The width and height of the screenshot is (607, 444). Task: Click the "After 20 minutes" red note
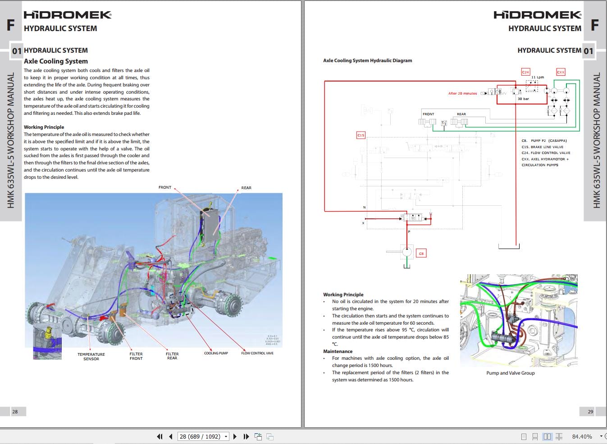[462, 94]
